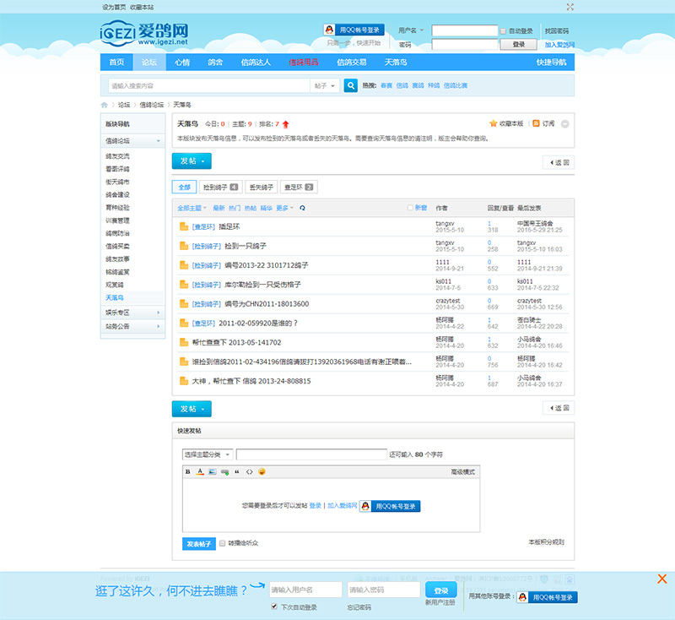Image resolution: width=675 pixels, height=620 pixels.
Task: Click the 用QQ帐号登录 button in the header
Action: pos(354,30)
